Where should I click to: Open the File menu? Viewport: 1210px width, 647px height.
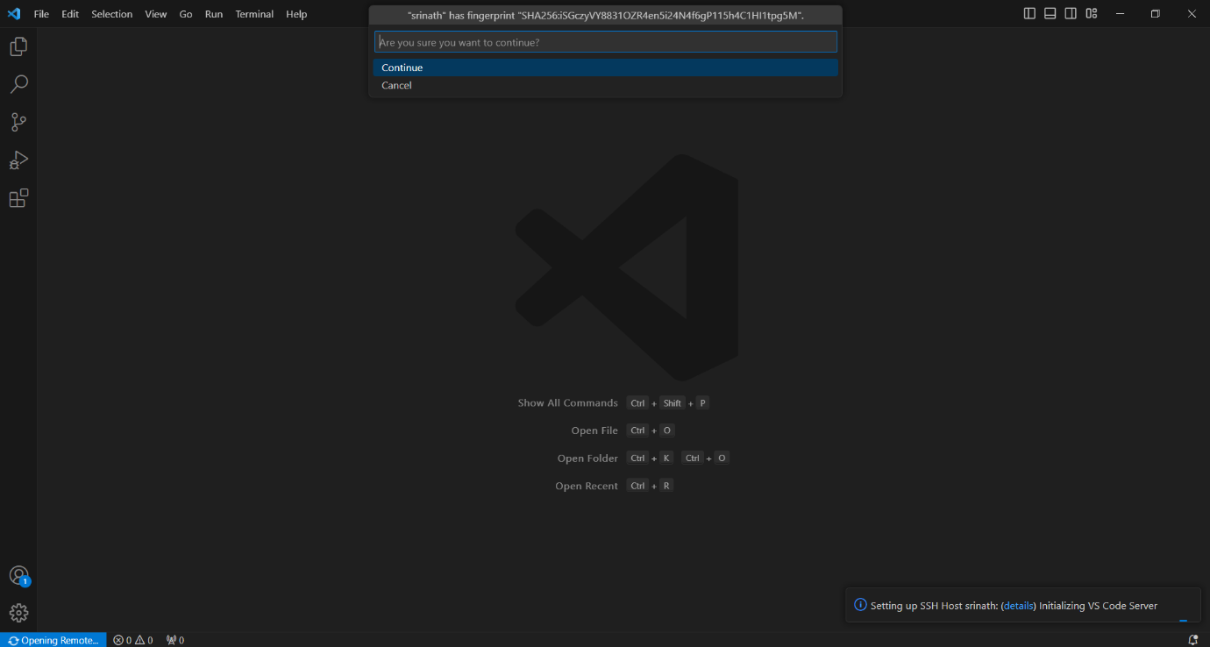point(41,14)
